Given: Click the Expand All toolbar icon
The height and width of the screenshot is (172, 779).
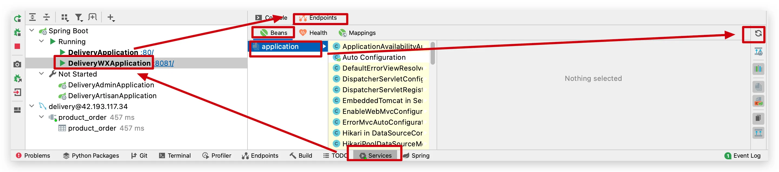Looking at the screenshot, I should [x=32, y=17].
